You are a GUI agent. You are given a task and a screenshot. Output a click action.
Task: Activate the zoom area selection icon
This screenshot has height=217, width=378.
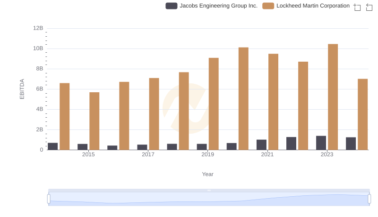click(x=357, y=7)
